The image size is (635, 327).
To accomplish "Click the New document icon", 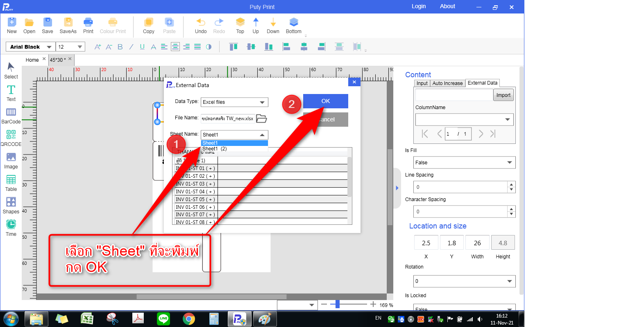I will tap(12, 22).
